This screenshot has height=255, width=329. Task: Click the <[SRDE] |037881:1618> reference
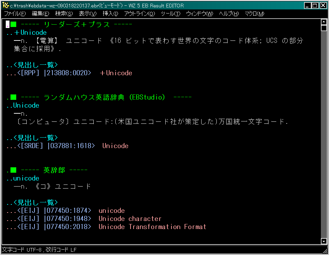click(56, 146)
